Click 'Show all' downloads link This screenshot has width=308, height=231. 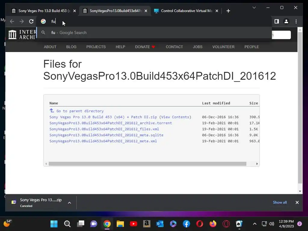pyautogui.click(x=280, y=202)
